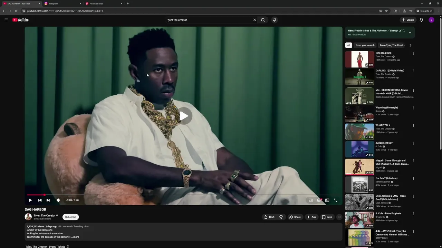Click the magnifier search button
Screen dimensions: 442x248
(263, 20)
